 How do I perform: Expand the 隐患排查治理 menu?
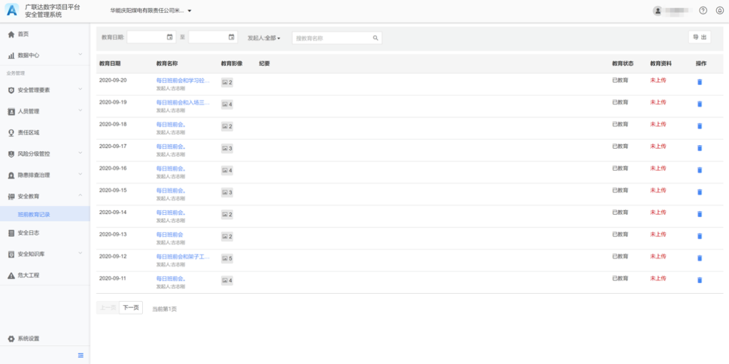click(x=45, y=176)
